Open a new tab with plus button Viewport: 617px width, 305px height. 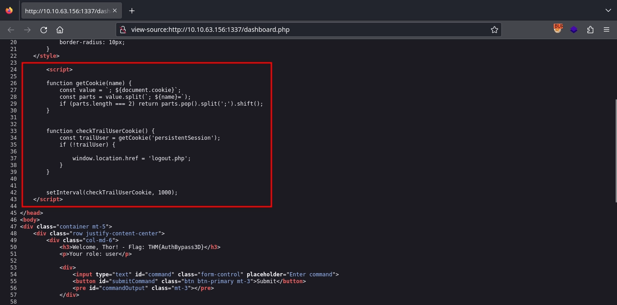132,11
